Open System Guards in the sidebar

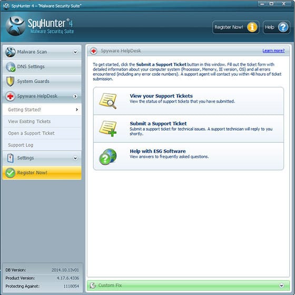[x=42, y=81]
